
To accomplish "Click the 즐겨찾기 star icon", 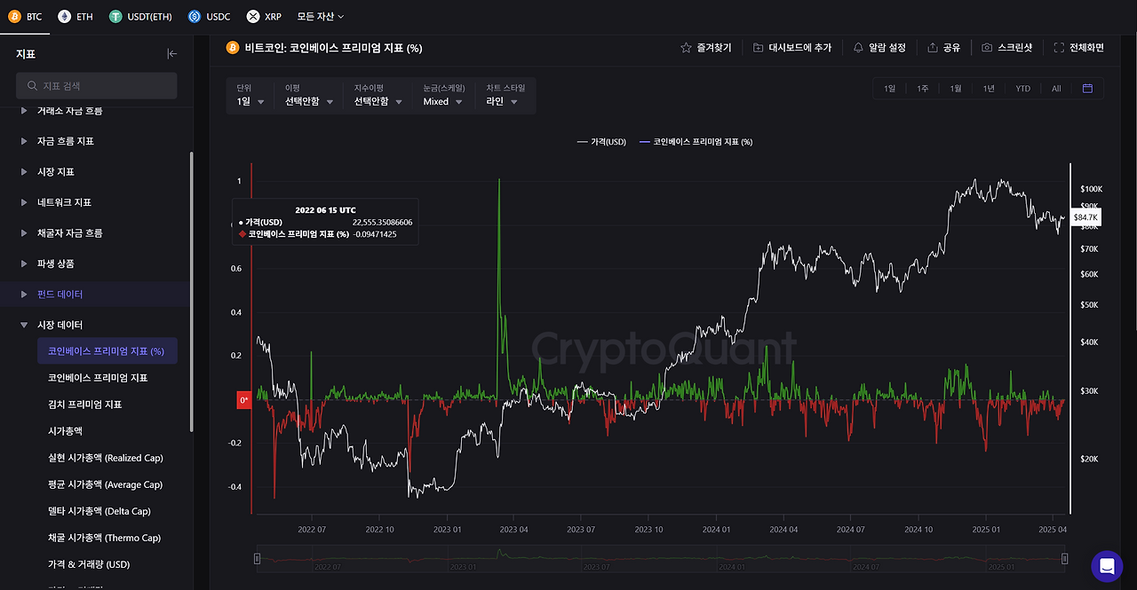I will [x=686, y=48].
